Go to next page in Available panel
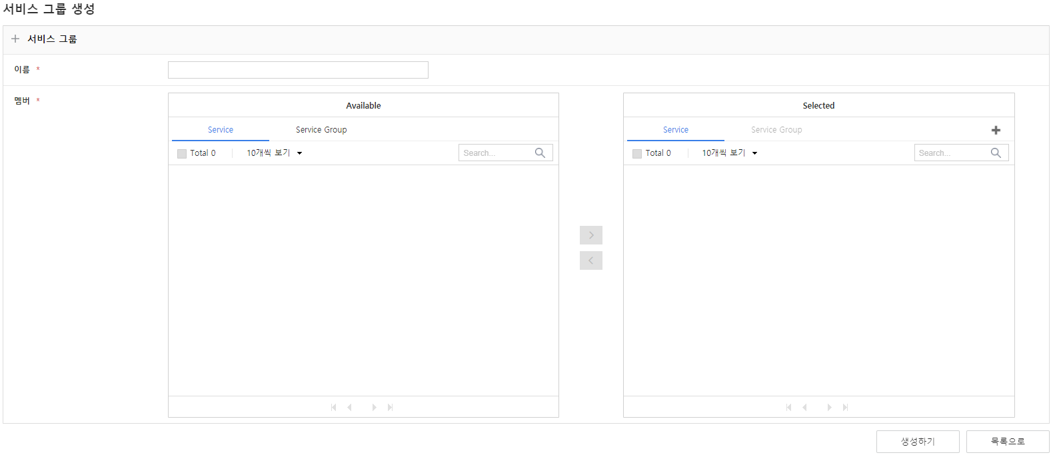The height and width of the screenshot is (455, 1051). (x=375, y=407)
